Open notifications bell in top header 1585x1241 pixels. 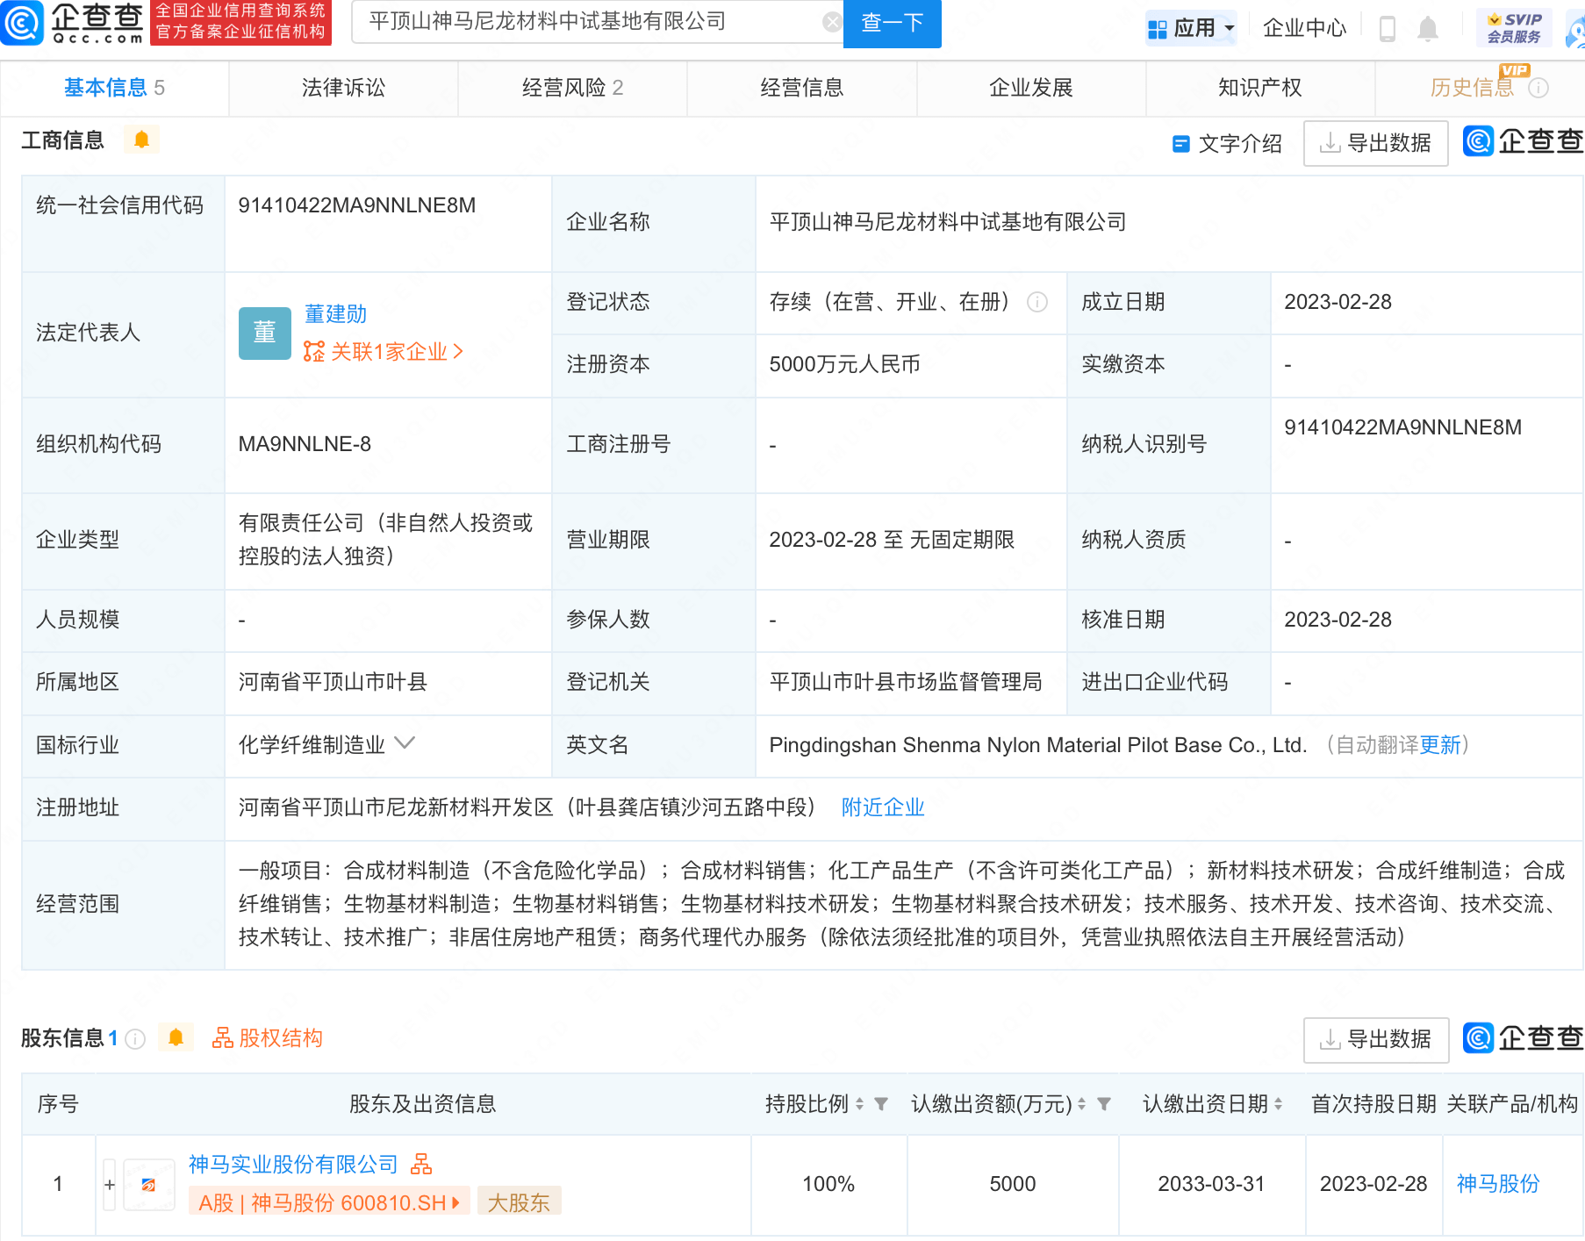1428,29
